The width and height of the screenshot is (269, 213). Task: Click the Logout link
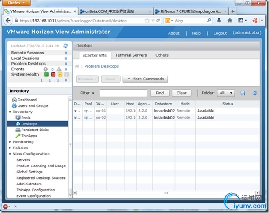click(220, 33)
